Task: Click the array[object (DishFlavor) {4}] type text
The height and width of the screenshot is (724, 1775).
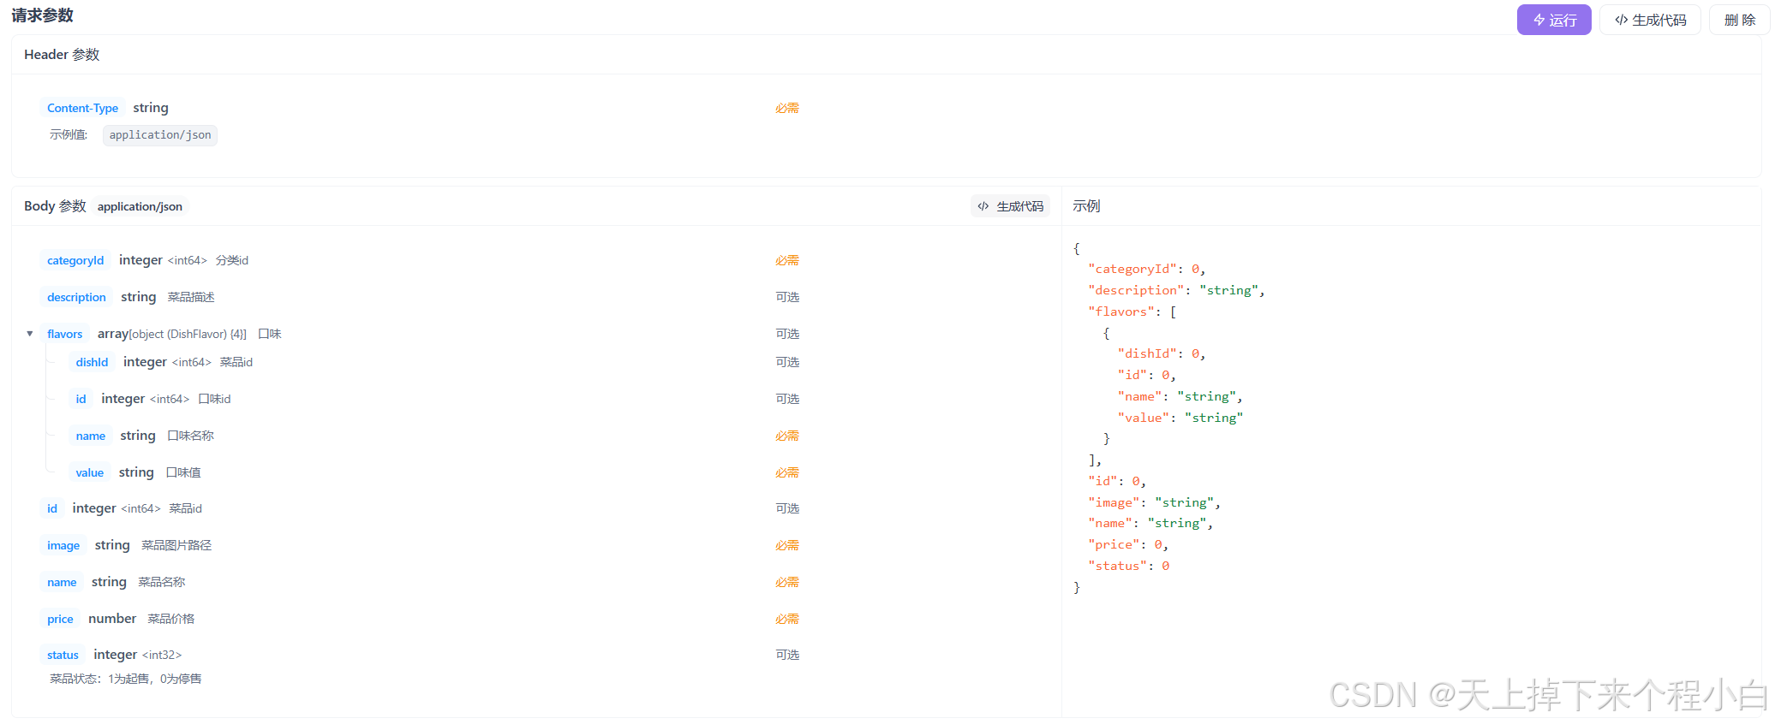Action: 172,334
